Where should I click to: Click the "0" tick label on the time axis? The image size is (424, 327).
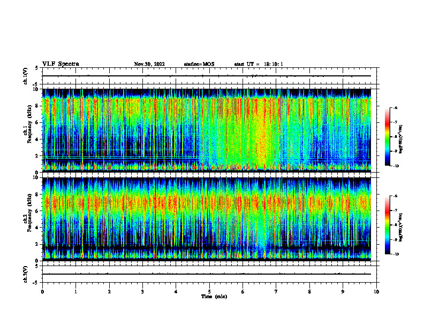point(42,292)
